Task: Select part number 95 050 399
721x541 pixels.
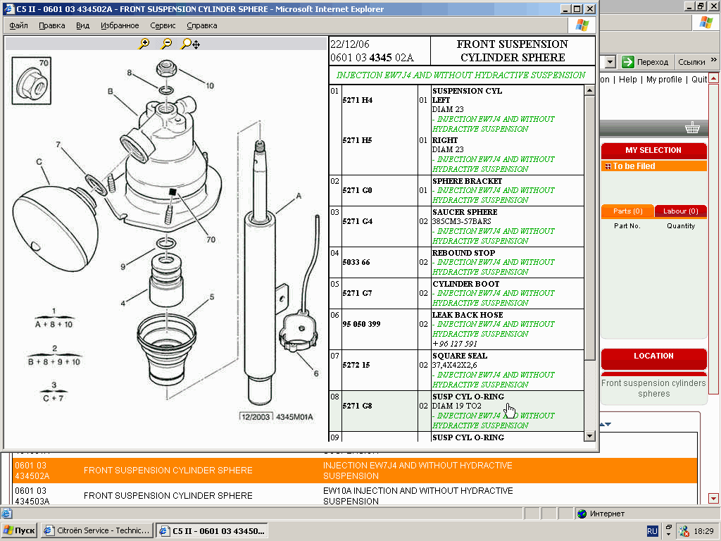Action: (x=361, y=324)
